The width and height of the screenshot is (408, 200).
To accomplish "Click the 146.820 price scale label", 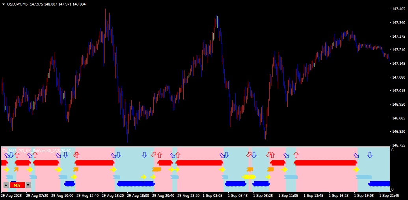I will tap(398, 132).
